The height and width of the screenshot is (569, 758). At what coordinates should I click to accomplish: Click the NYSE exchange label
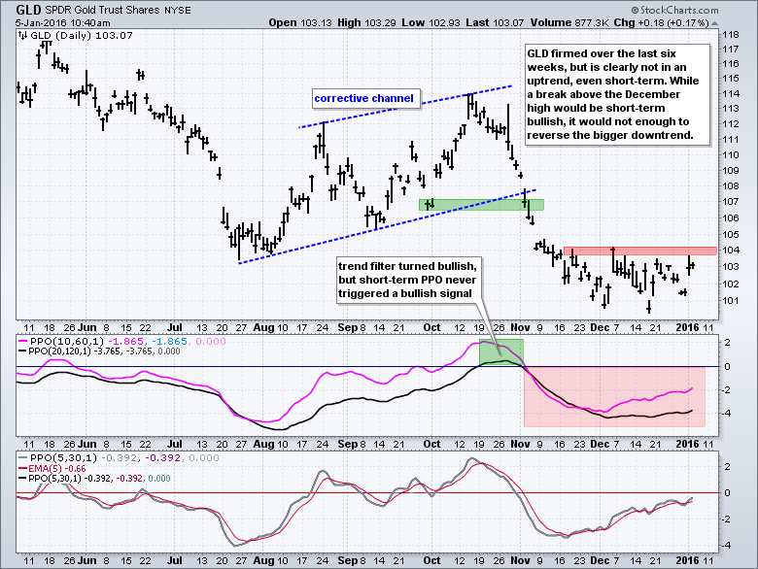tap(177, 10)
